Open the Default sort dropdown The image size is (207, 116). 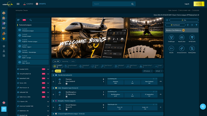click(x=159, y=71)
